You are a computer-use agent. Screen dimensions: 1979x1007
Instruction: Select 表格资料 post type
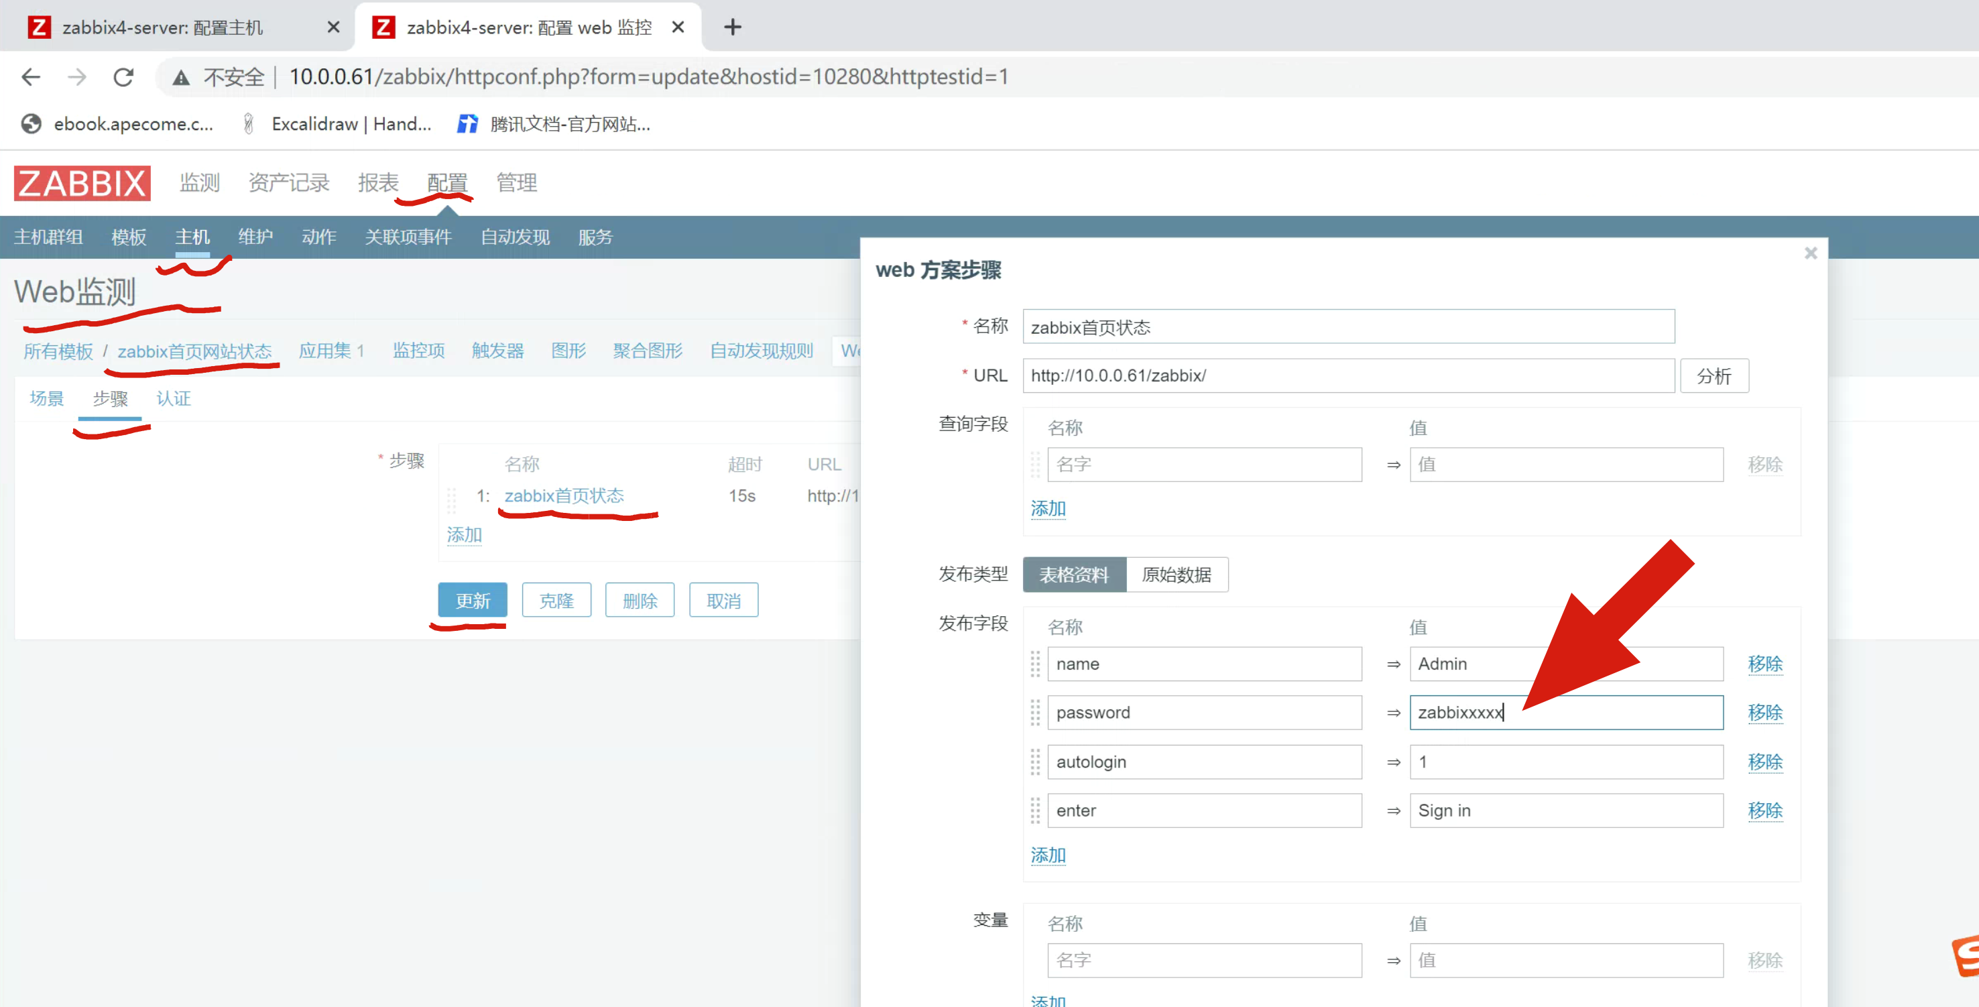pos(1073,575)
